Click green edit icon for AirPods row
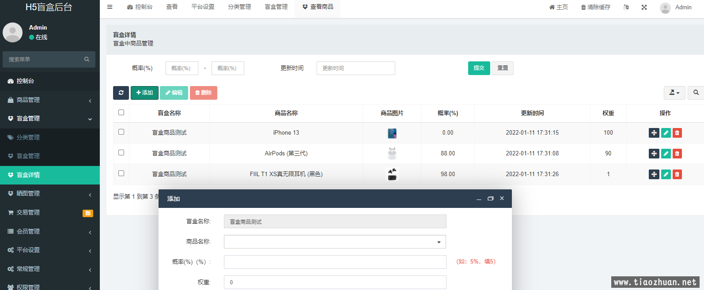Screen dimensions: 704x290 point(666,154)
